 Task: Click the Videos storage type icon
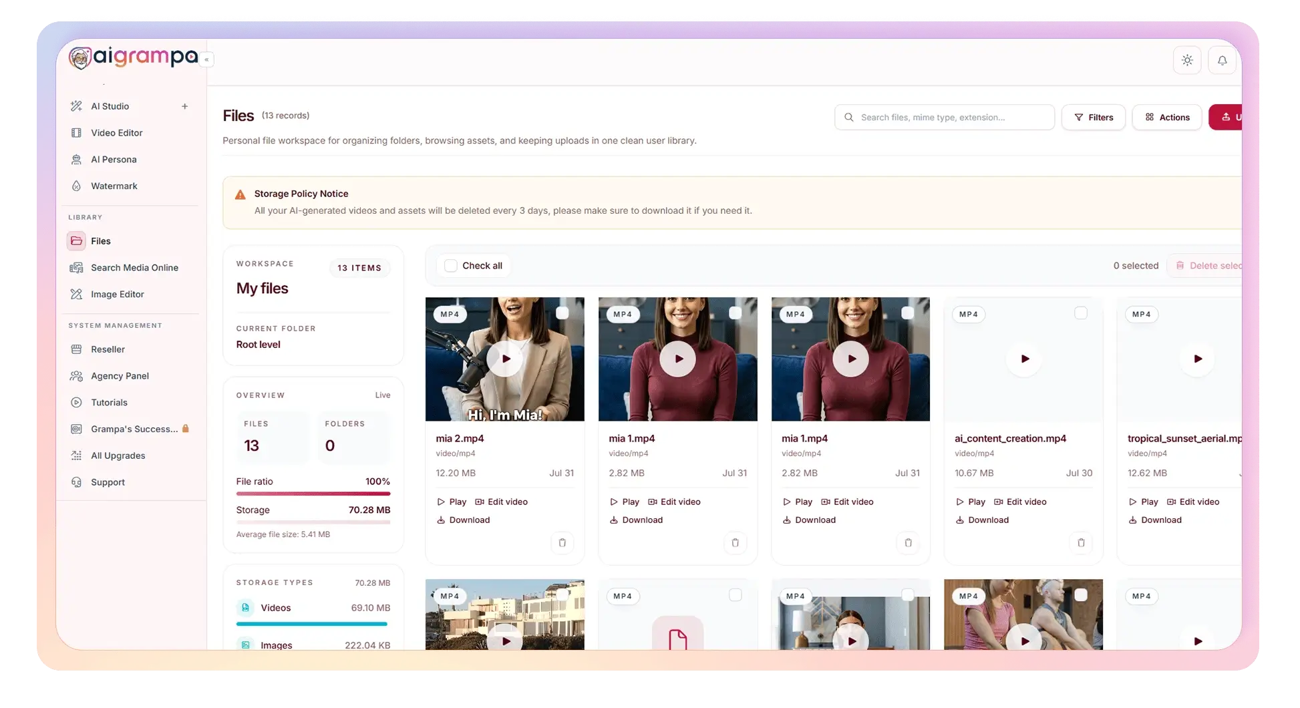click(246, 608)
